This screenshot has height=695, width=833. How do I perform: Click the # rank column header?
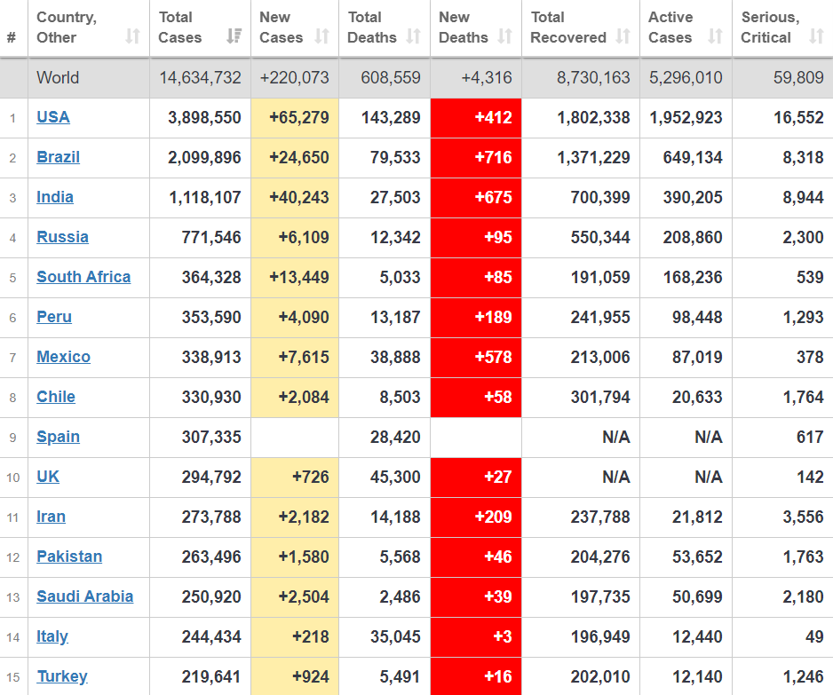[x=12, y=37]
